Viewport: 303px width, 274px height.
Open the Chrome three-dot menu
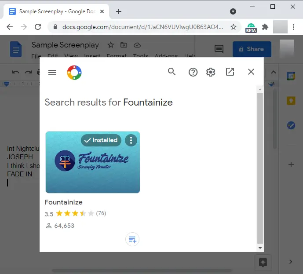click(x=293, y=27)
